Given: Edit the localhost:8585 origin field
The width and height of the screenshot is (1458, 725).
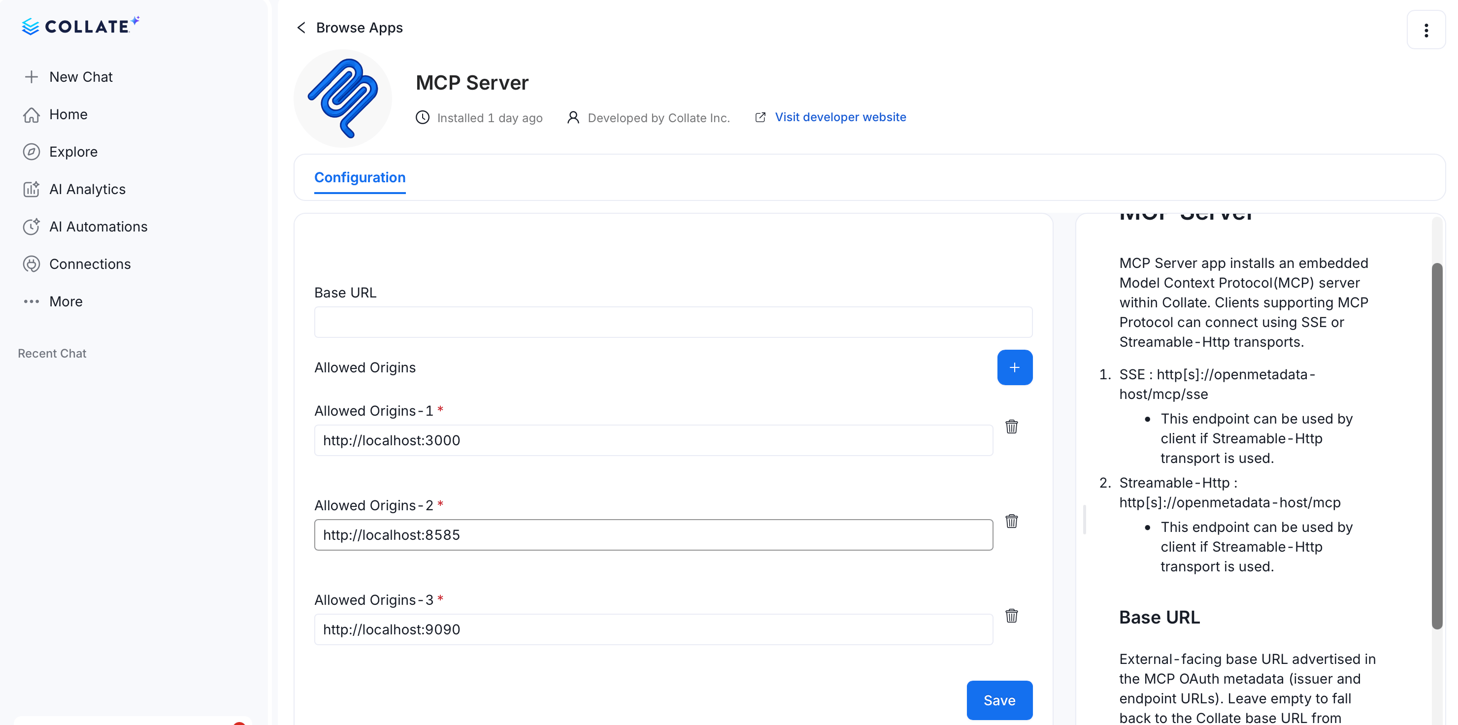Looking at the screenshot, I should 653,535.
